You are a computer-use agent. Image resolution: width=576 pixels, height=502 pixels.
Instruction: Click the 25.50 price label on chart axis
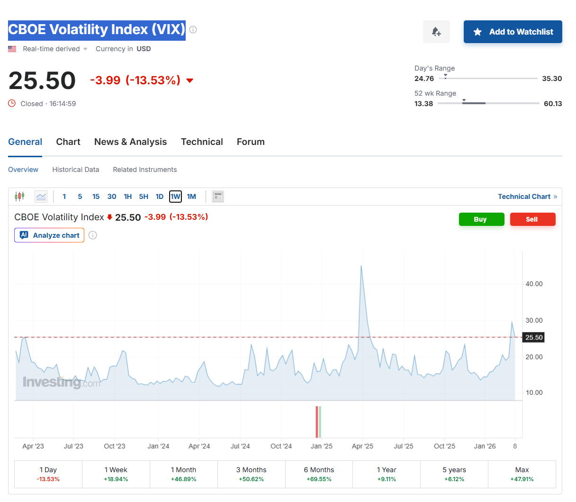coord(533,337)
